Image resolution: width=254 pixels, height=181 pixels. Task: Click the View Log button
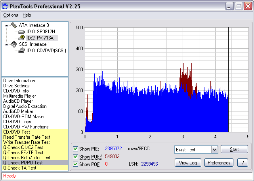click(x=188, y=162)
